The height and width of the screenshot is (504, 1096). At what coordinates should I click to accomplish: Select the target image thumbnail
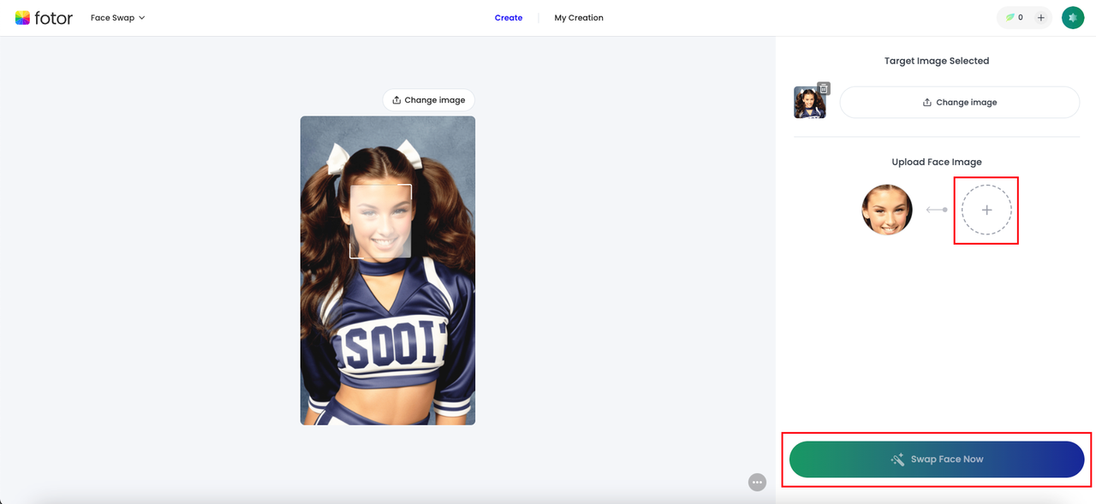coord(809,103)
